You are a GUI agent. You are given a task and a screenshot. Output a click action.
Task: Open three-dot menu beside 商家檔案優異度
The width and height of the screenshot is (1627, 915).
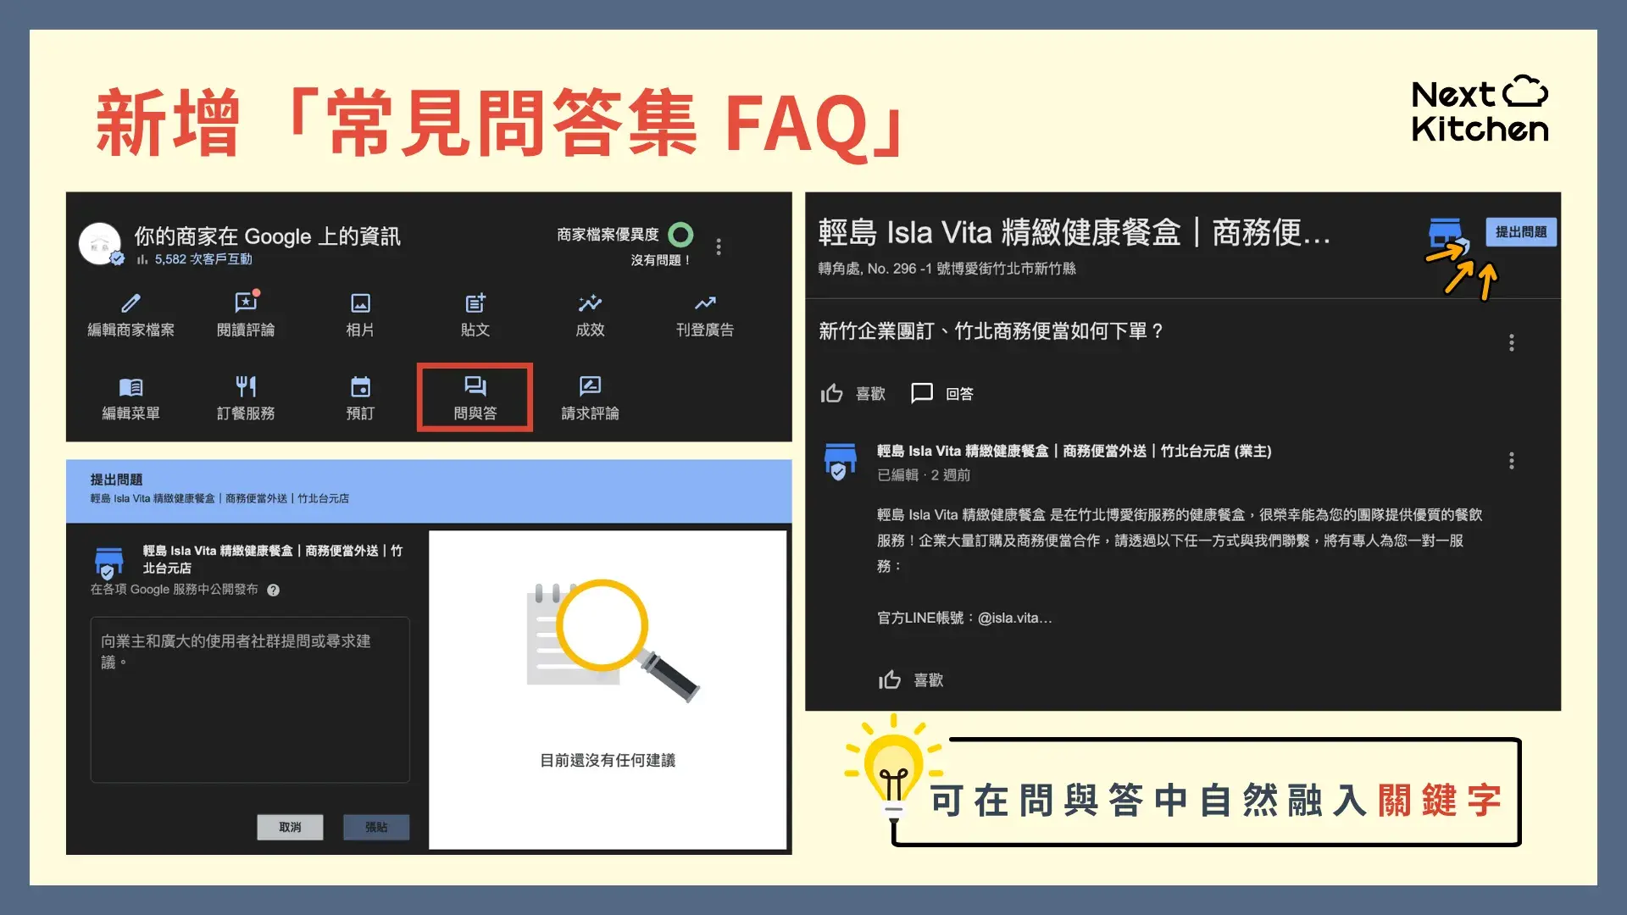(x=719, y=247)
